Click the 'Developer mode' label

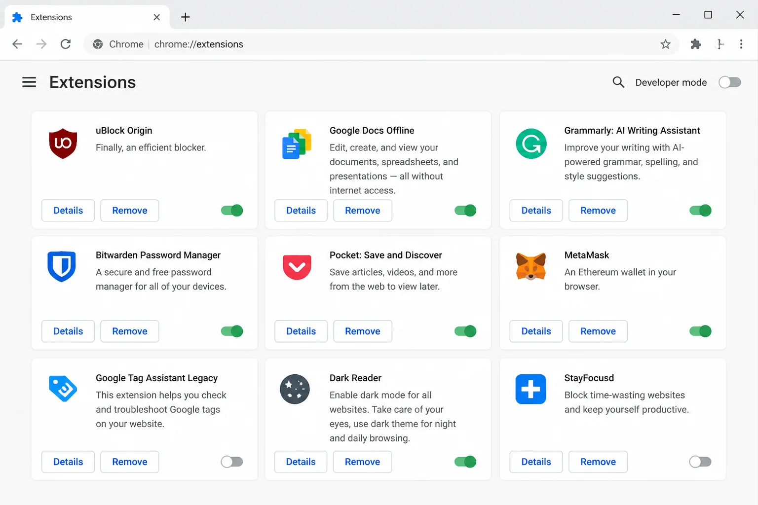point(671,82)
